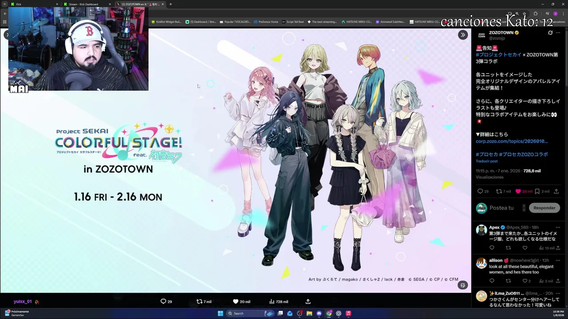Share icon under allison comment
Image resolution: width=568 pixels, height=319 pixels.
pos(558,281)
